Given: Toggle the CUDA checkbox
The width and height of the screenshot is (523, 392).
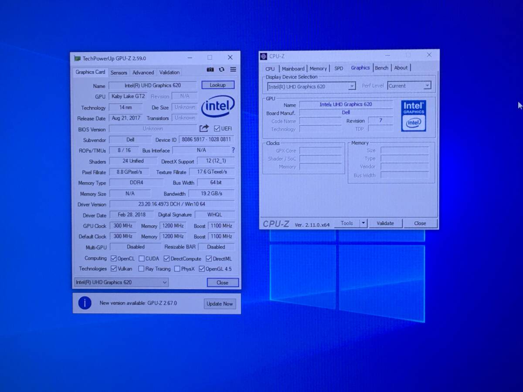Looking at the screenshot, I should pyautogui.click(x=141, y=258).
